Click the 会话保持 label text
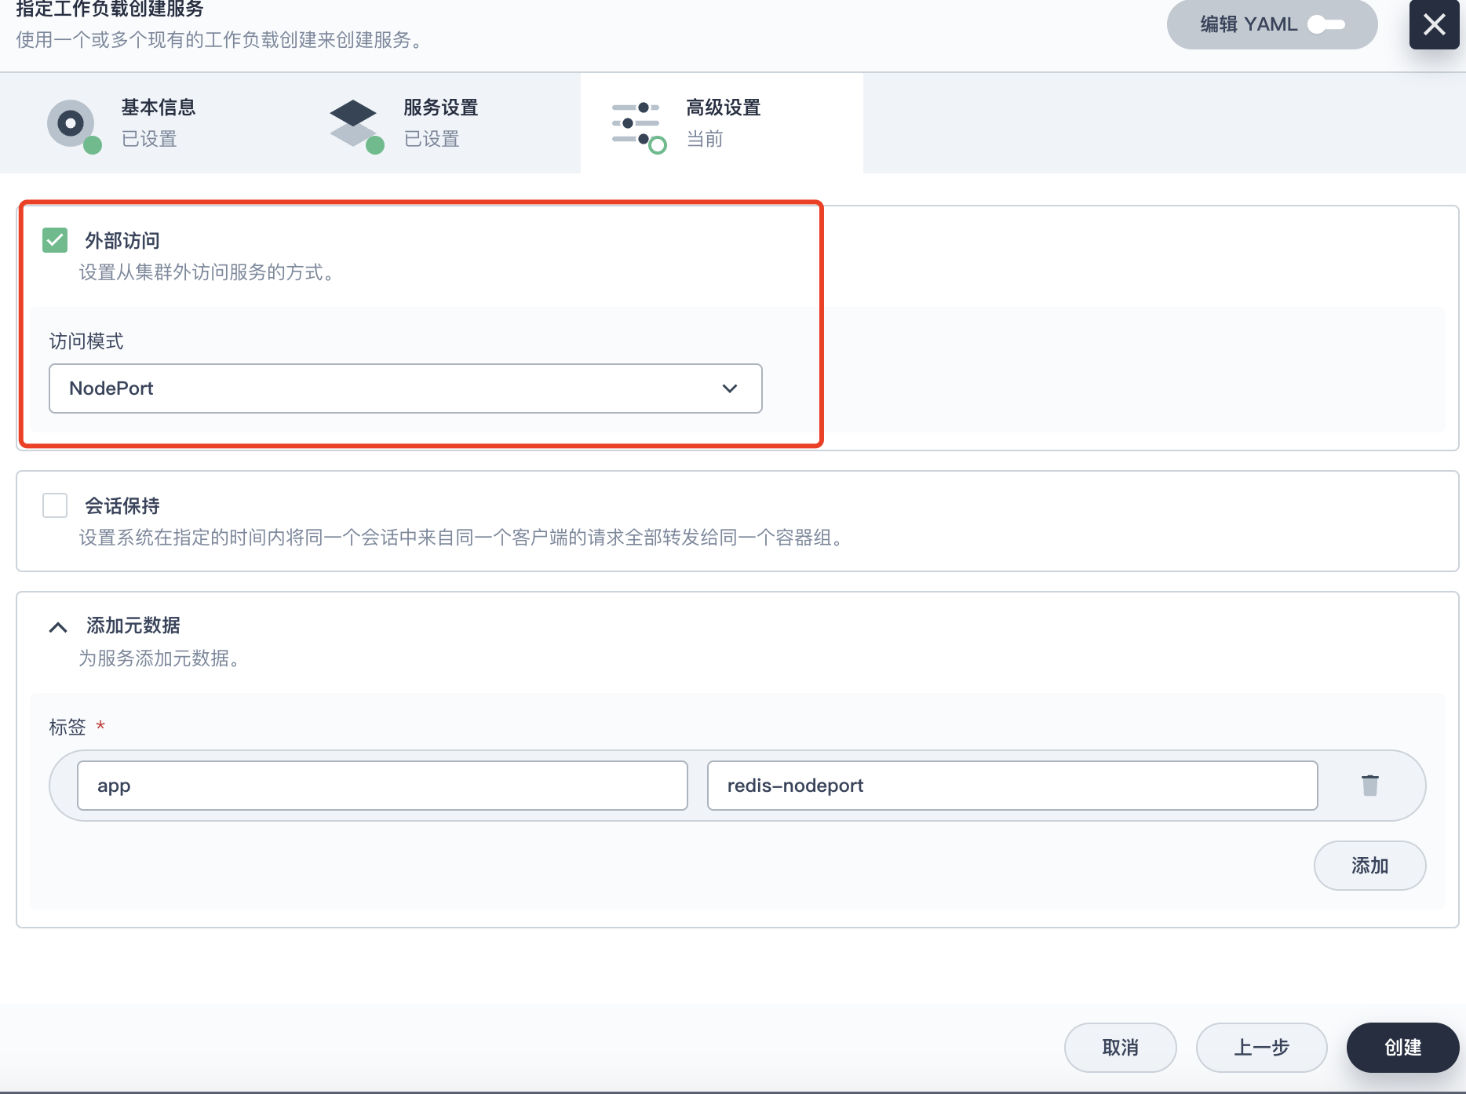This screenshot has height=1094, width=1466. coord(122,505)
